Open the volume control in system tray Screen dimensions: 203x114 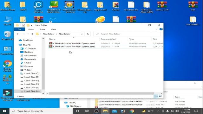177,111
